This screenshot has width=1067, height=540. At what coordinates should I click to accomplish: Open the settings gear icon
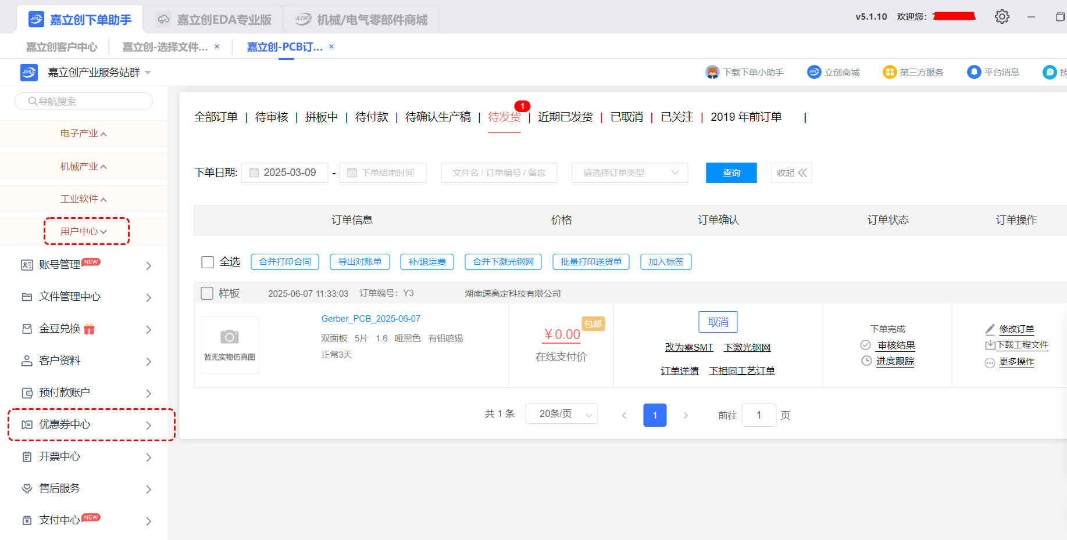[1002, 16]
